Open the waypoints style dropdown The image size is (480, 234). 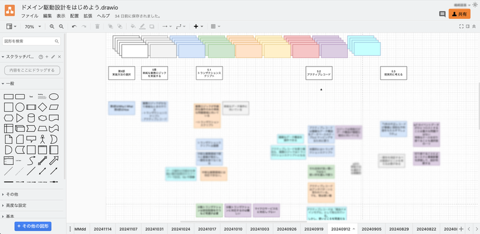pos(181,26)
